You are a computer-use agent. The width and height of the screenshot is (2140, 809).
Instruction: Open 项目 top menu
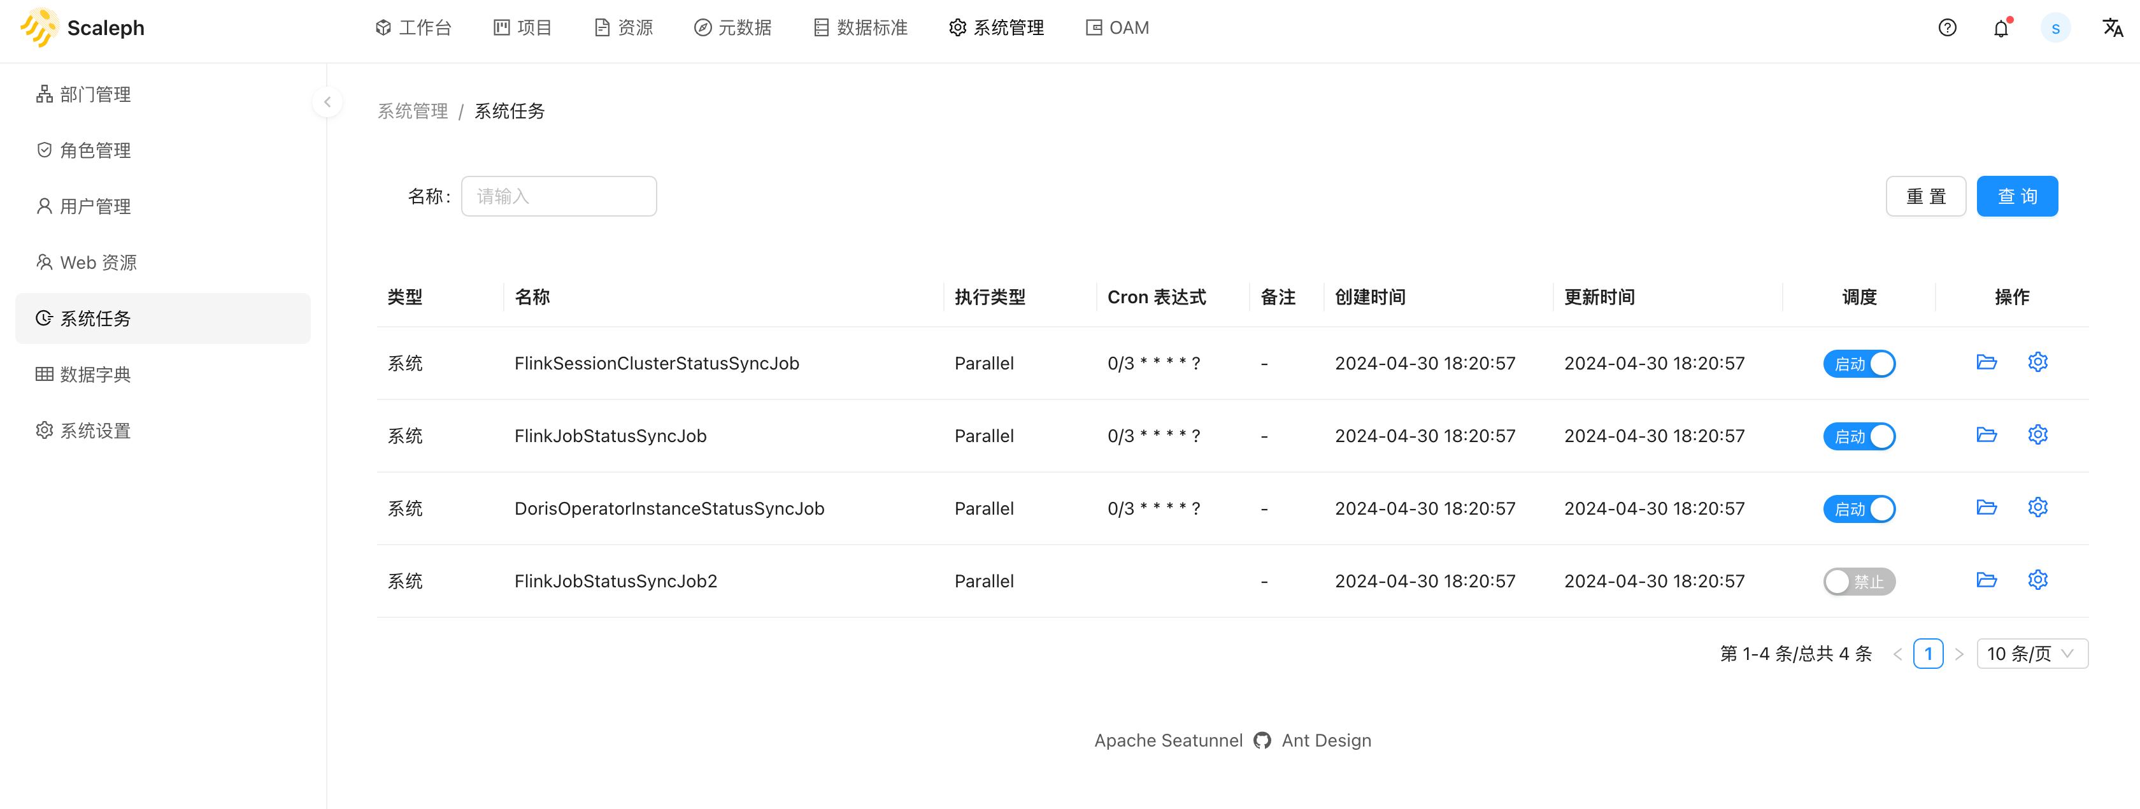point(522,28)
